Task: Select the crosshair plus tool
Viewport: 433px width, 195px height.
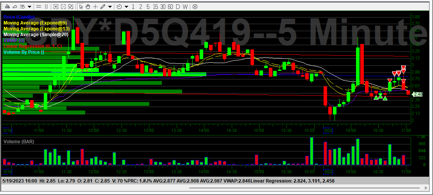Action: pos(95,7)
